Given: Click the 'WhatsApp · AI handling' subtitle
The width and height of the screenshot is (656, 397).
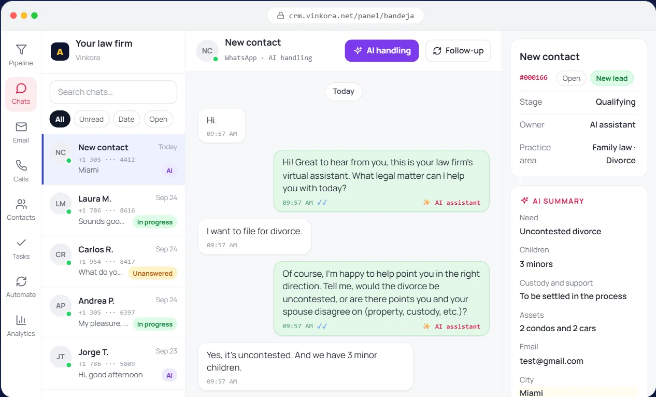Looking at the screenshot, I should [x=268, y=58].
